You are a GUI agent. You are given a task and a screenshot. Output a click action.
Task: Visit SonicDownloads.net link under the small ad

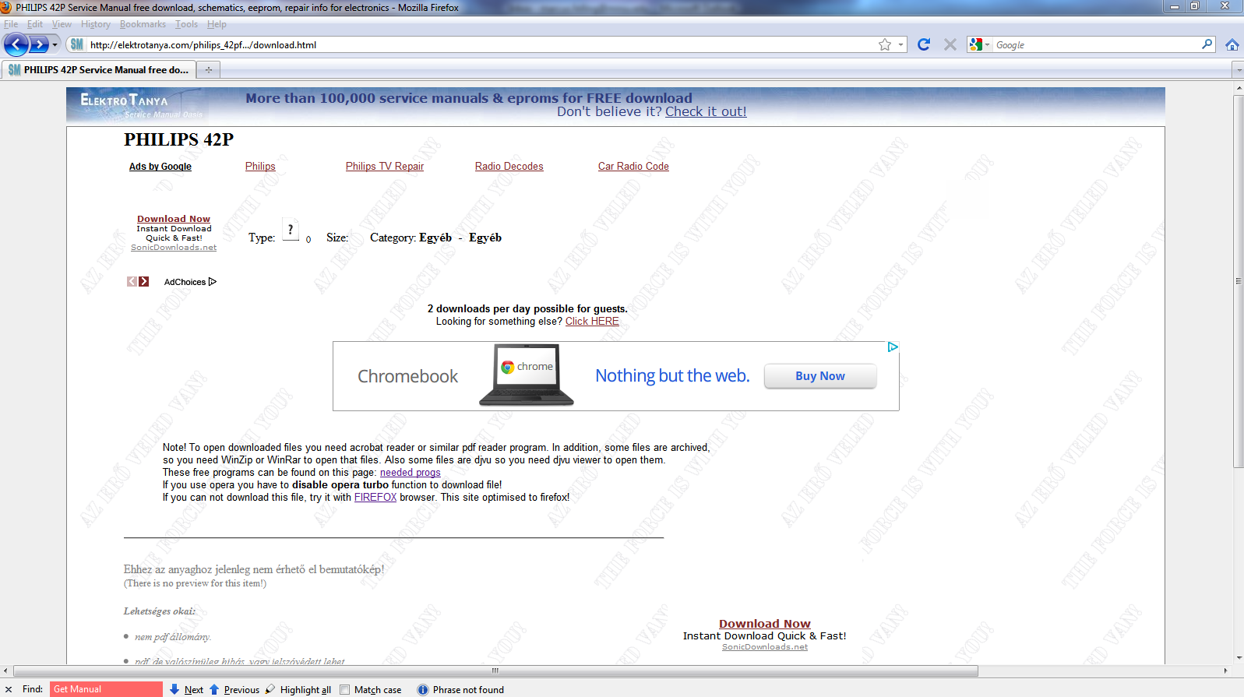(174, 248)
